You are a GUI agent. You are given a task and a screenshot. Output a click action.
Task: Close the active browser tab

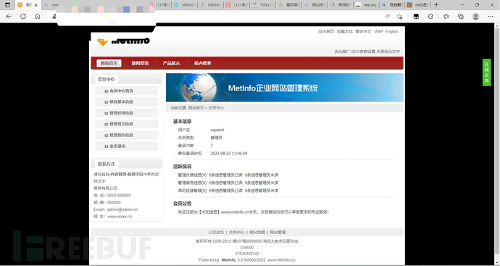[36, 5]
